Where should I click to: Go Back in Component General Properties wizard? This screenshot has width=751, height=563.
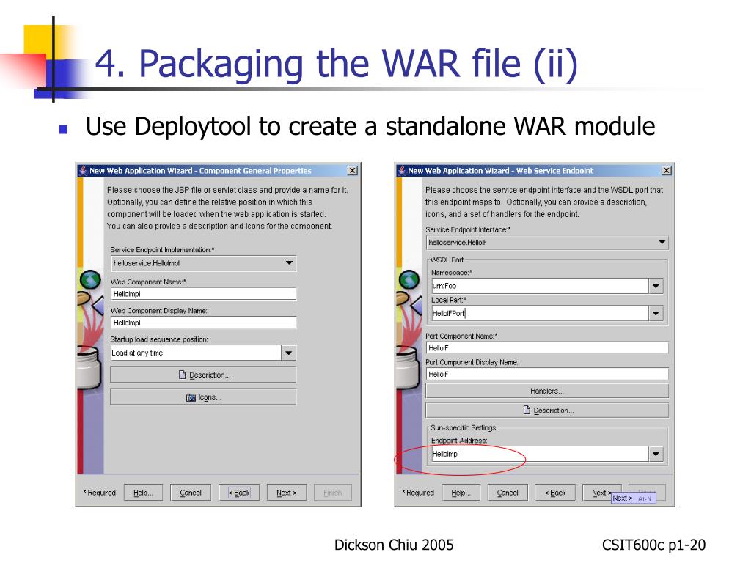[x=239, y=493]
